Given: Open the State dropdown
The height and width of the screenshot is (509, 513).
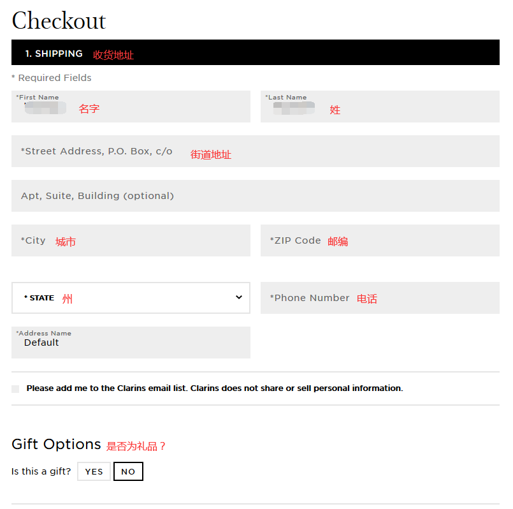Looking at the screenshot, I should point(131,298).
